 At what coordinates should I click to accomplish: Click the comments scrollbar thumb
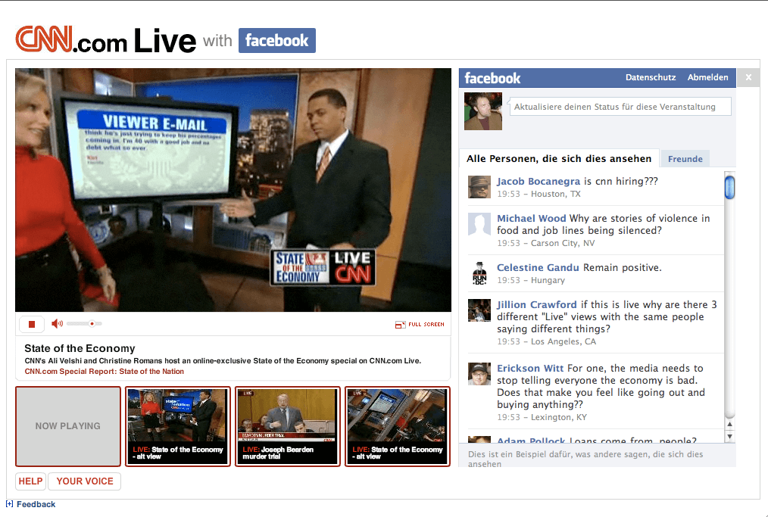pos(730,187)
